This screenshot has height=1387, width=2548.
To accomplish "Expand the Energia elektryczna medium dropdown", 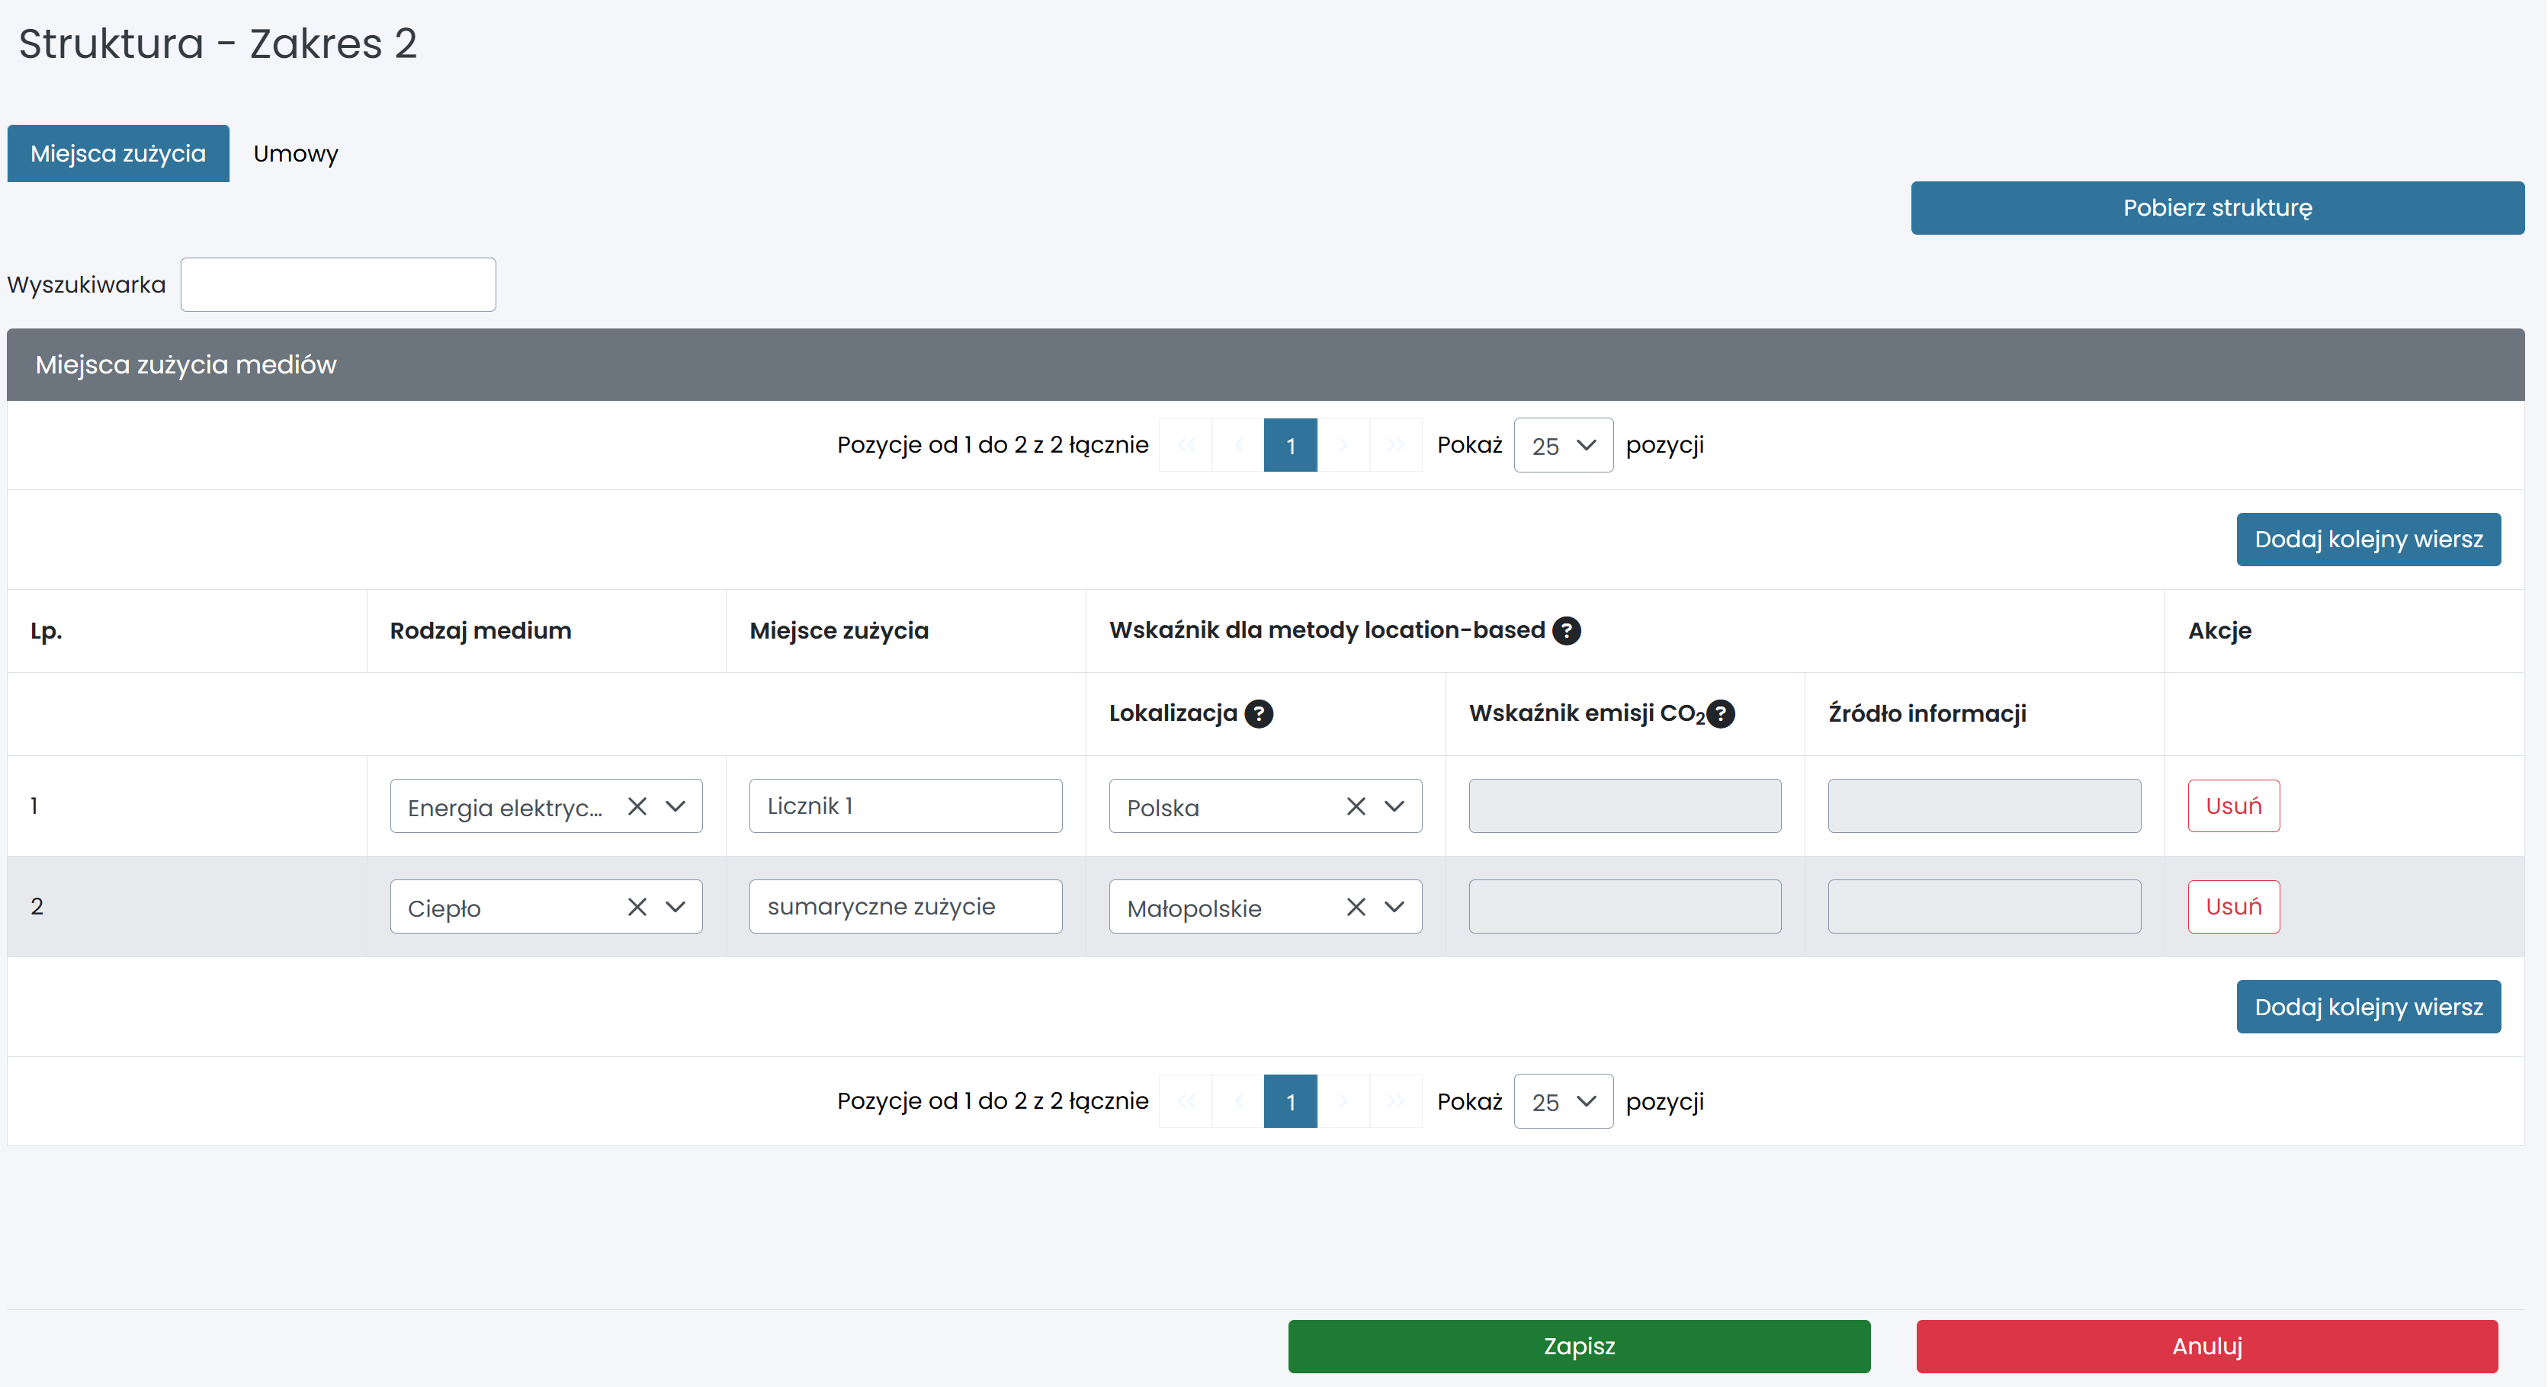I will 676,807.
